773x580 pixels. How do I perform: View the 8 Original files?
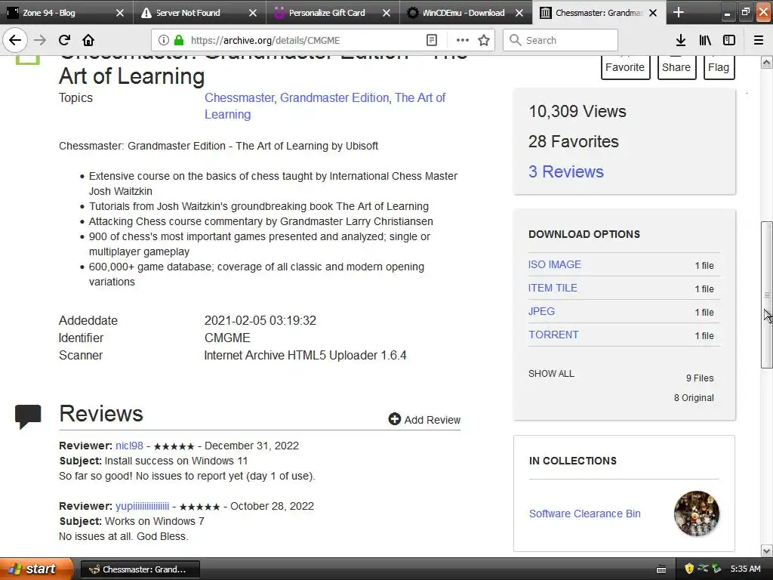(694, 398)
